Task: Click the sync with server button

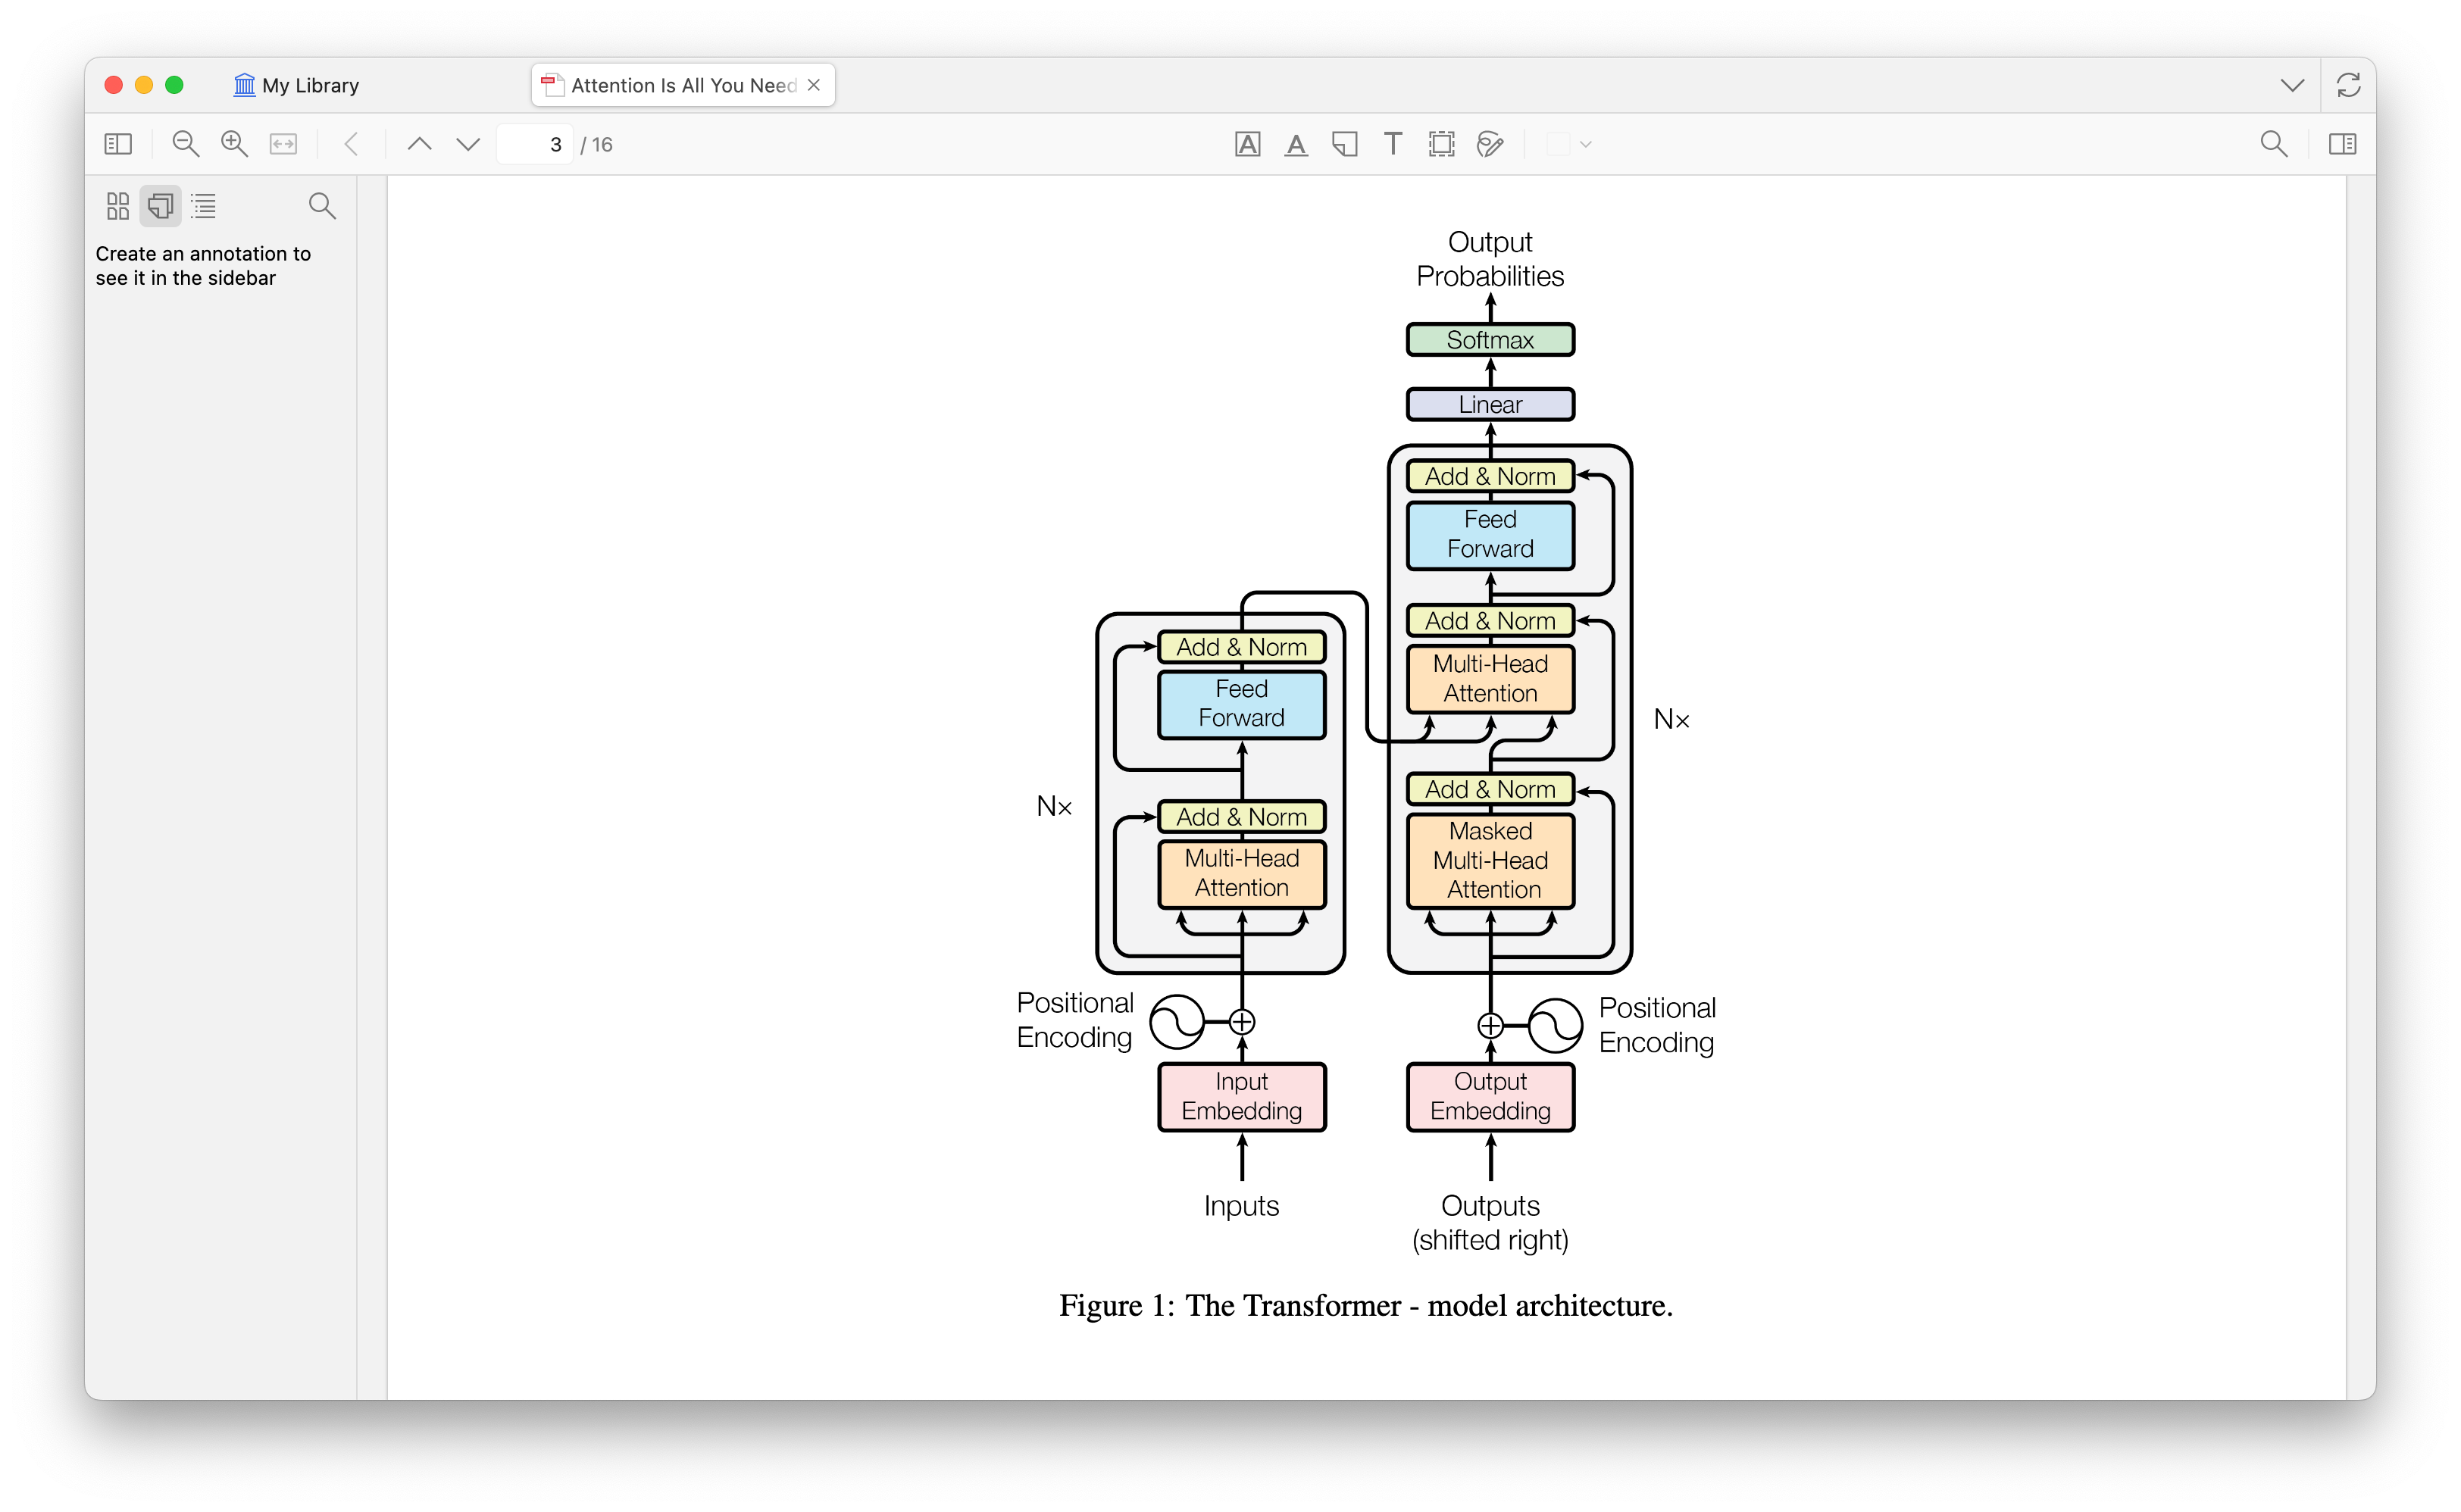Action: (2348, 85)
